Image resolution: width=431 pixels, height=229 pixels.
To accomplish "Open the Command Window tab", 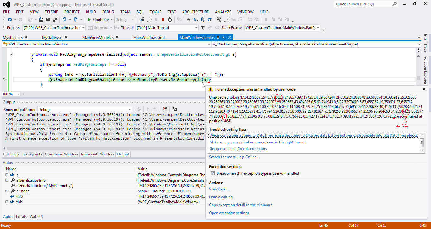I will click(x=62, y=154).
